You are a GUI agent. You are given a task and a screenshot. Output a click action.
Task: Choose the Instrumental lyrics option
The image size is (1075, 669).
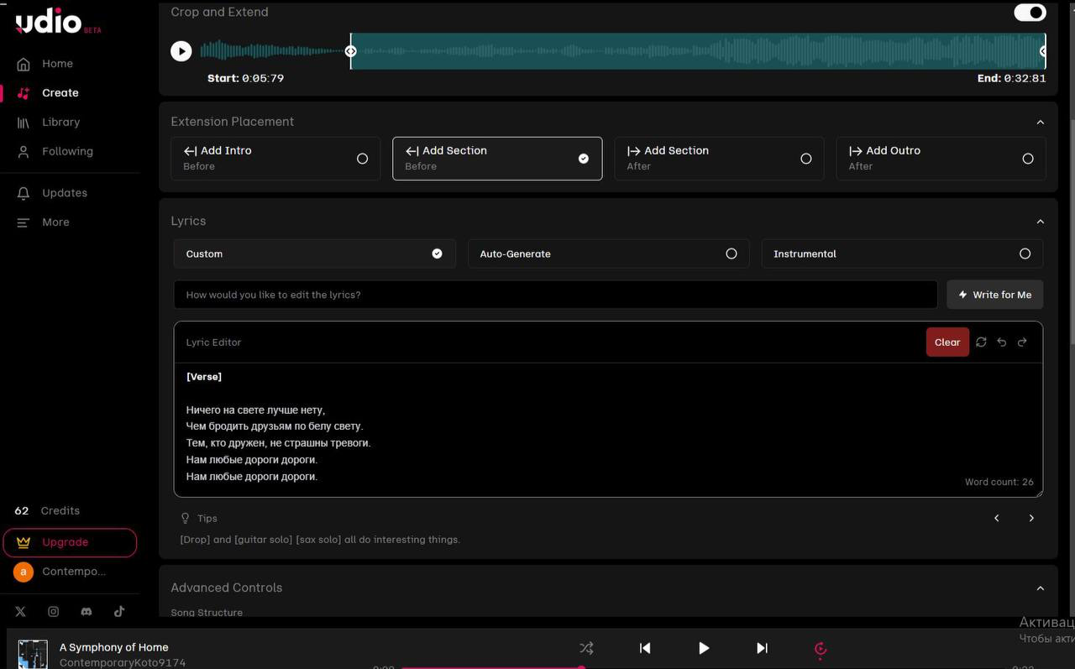902,253
